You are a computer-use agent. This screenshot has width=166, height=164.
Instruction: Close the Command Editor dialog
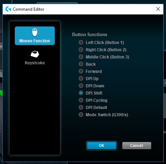point(158,9)
